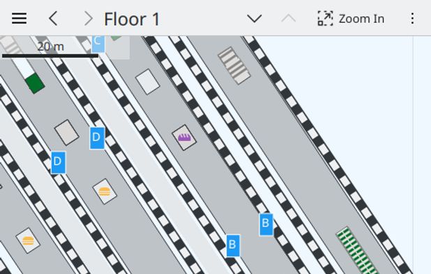Click the lower B platform section sign
The height and width of the screenshot is (274, 431).
click(233, 245)
